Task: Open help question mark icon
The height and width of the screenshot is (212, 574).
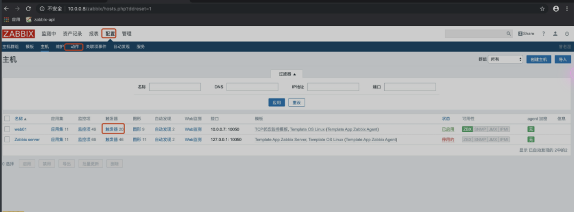Action: pos(544,34)
